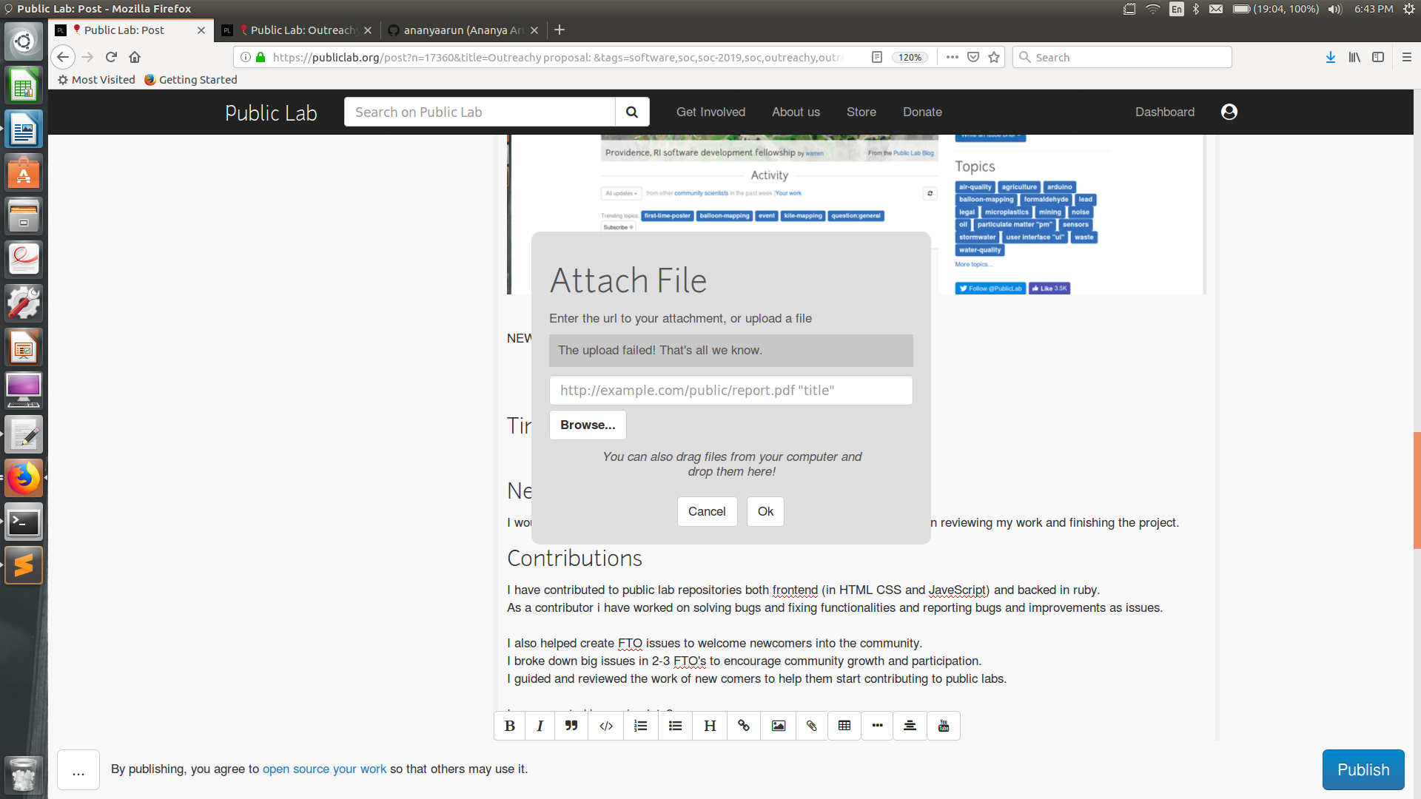This screenshot has width=1421, height=799.
Task: Toggle reader view in the address bar
Action: click(877, 57)
